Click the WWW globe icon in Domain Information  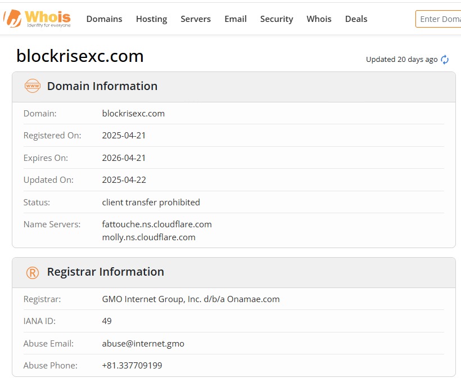coord(33,86)
